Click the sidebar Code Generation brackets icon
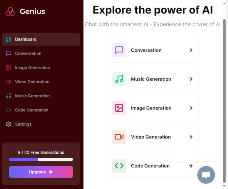Viewport: 228px width, 189px height. tap(9, 110)
